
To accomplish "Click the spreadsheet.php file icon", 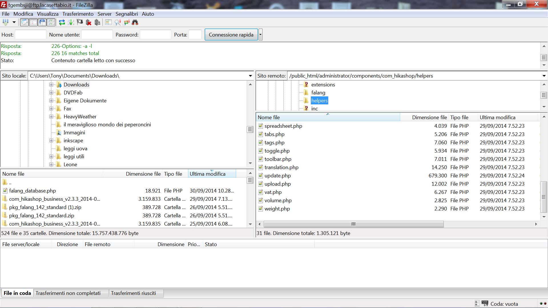I will [260, 126].
